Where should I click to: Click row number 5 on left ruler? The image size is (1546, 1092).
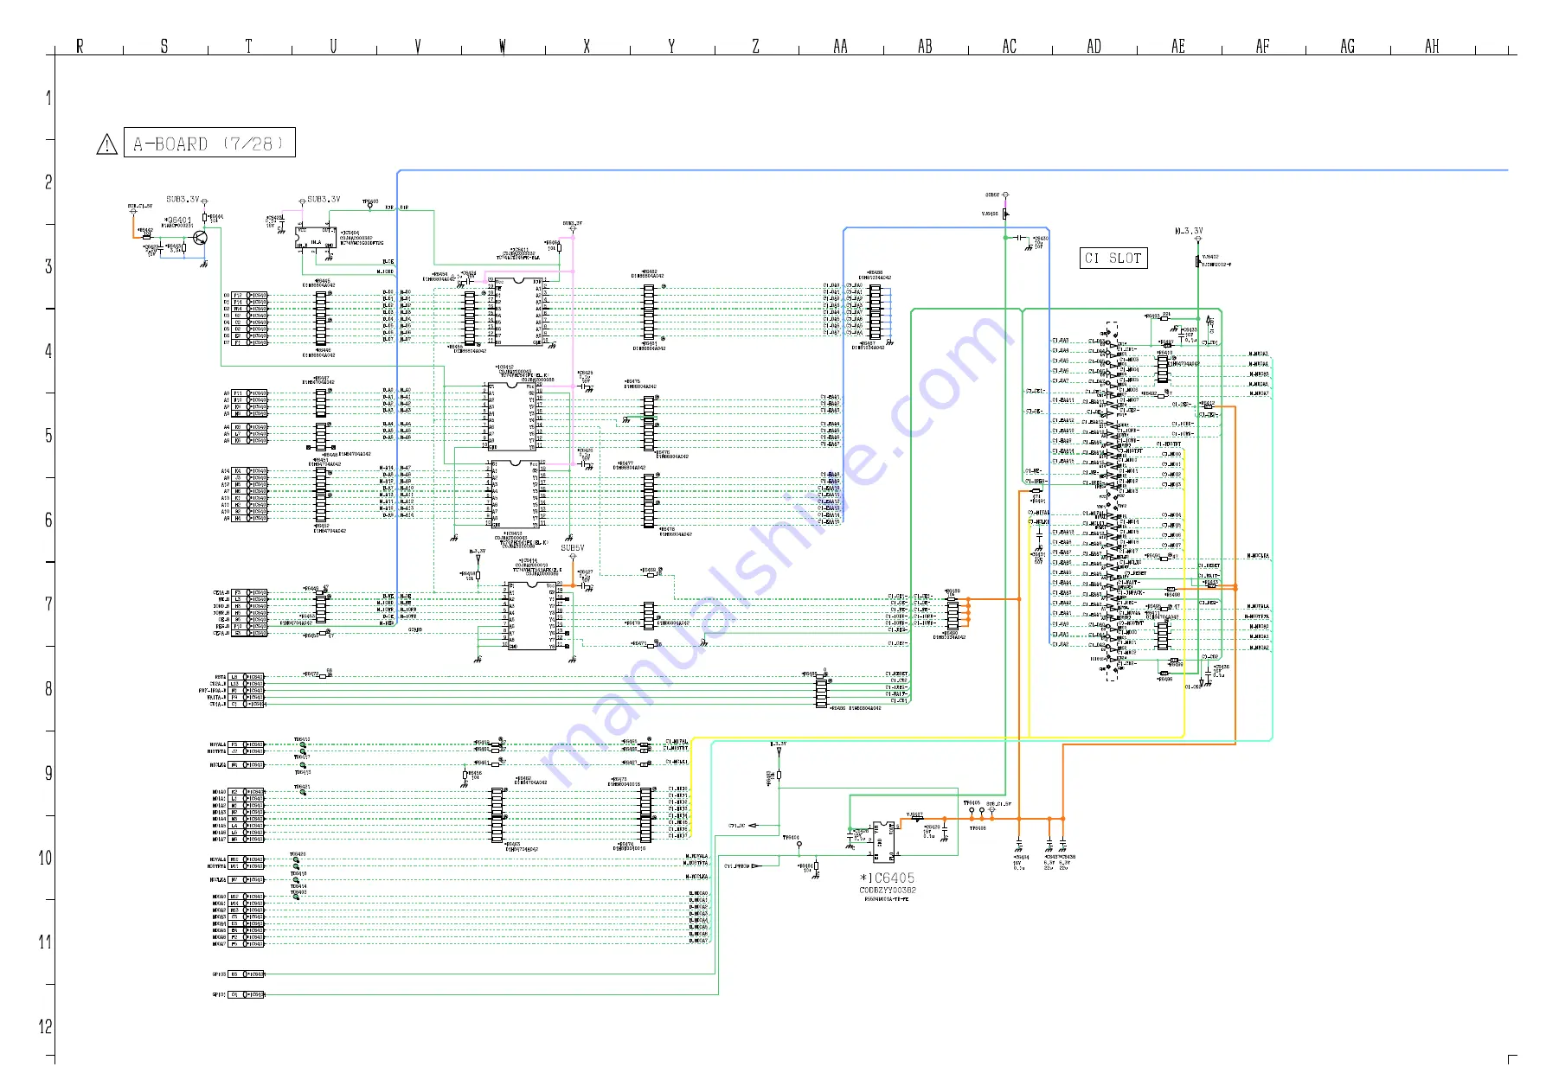(48, 436)
